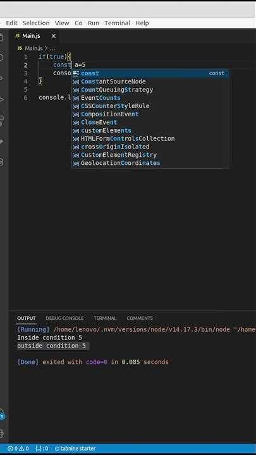Open the Source Control view icon
The width and height of the screenshot is (256, 455).
pos(2,78)
